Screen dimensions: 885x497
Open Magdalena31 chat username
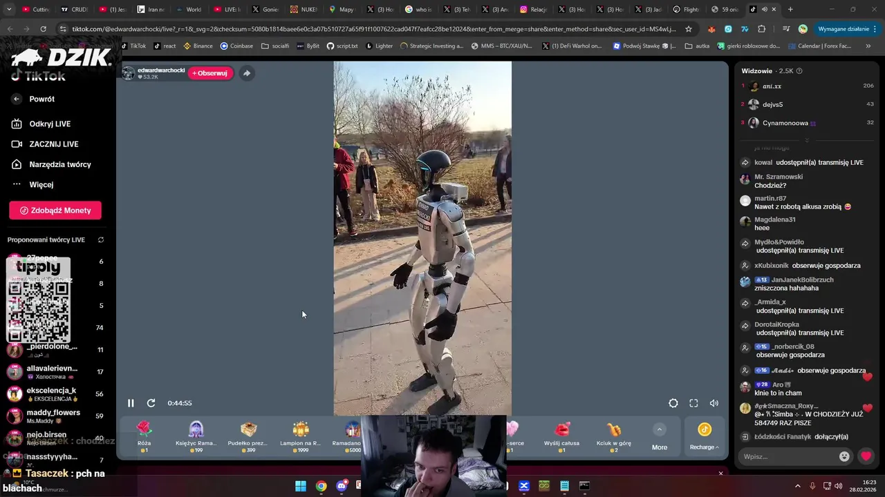click(775, 220)
